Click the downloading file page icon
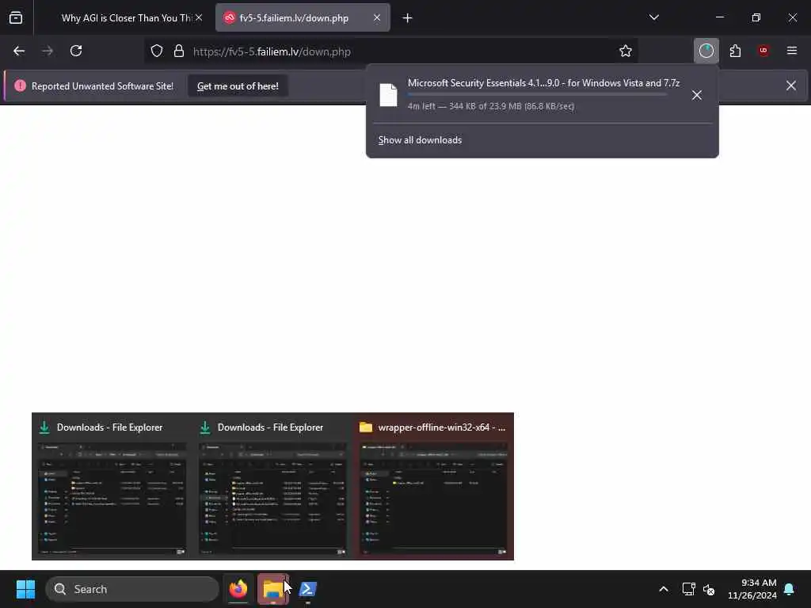The height and width of the screenshot is (608, 811). point(388,95)
